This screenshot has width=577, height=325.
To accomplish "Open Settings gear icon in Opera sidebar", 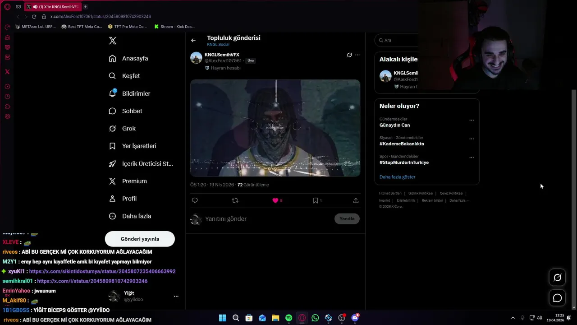I will pyautogui.click(x=7, y=116).
